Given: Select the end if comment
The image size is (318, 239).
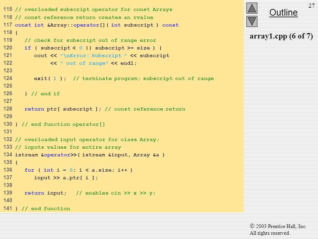Looking at the screenshot, I should click(45, 94).
